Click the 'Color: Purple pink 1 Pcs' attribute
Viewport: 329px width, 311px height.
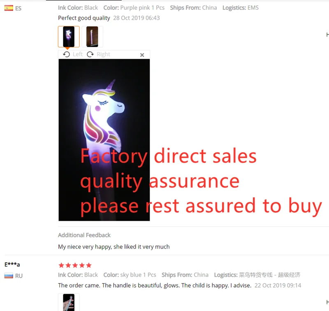(x=134, y=8)
